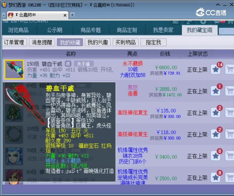
Task: Click price ¥6600.00
Action: click(166, 68)
